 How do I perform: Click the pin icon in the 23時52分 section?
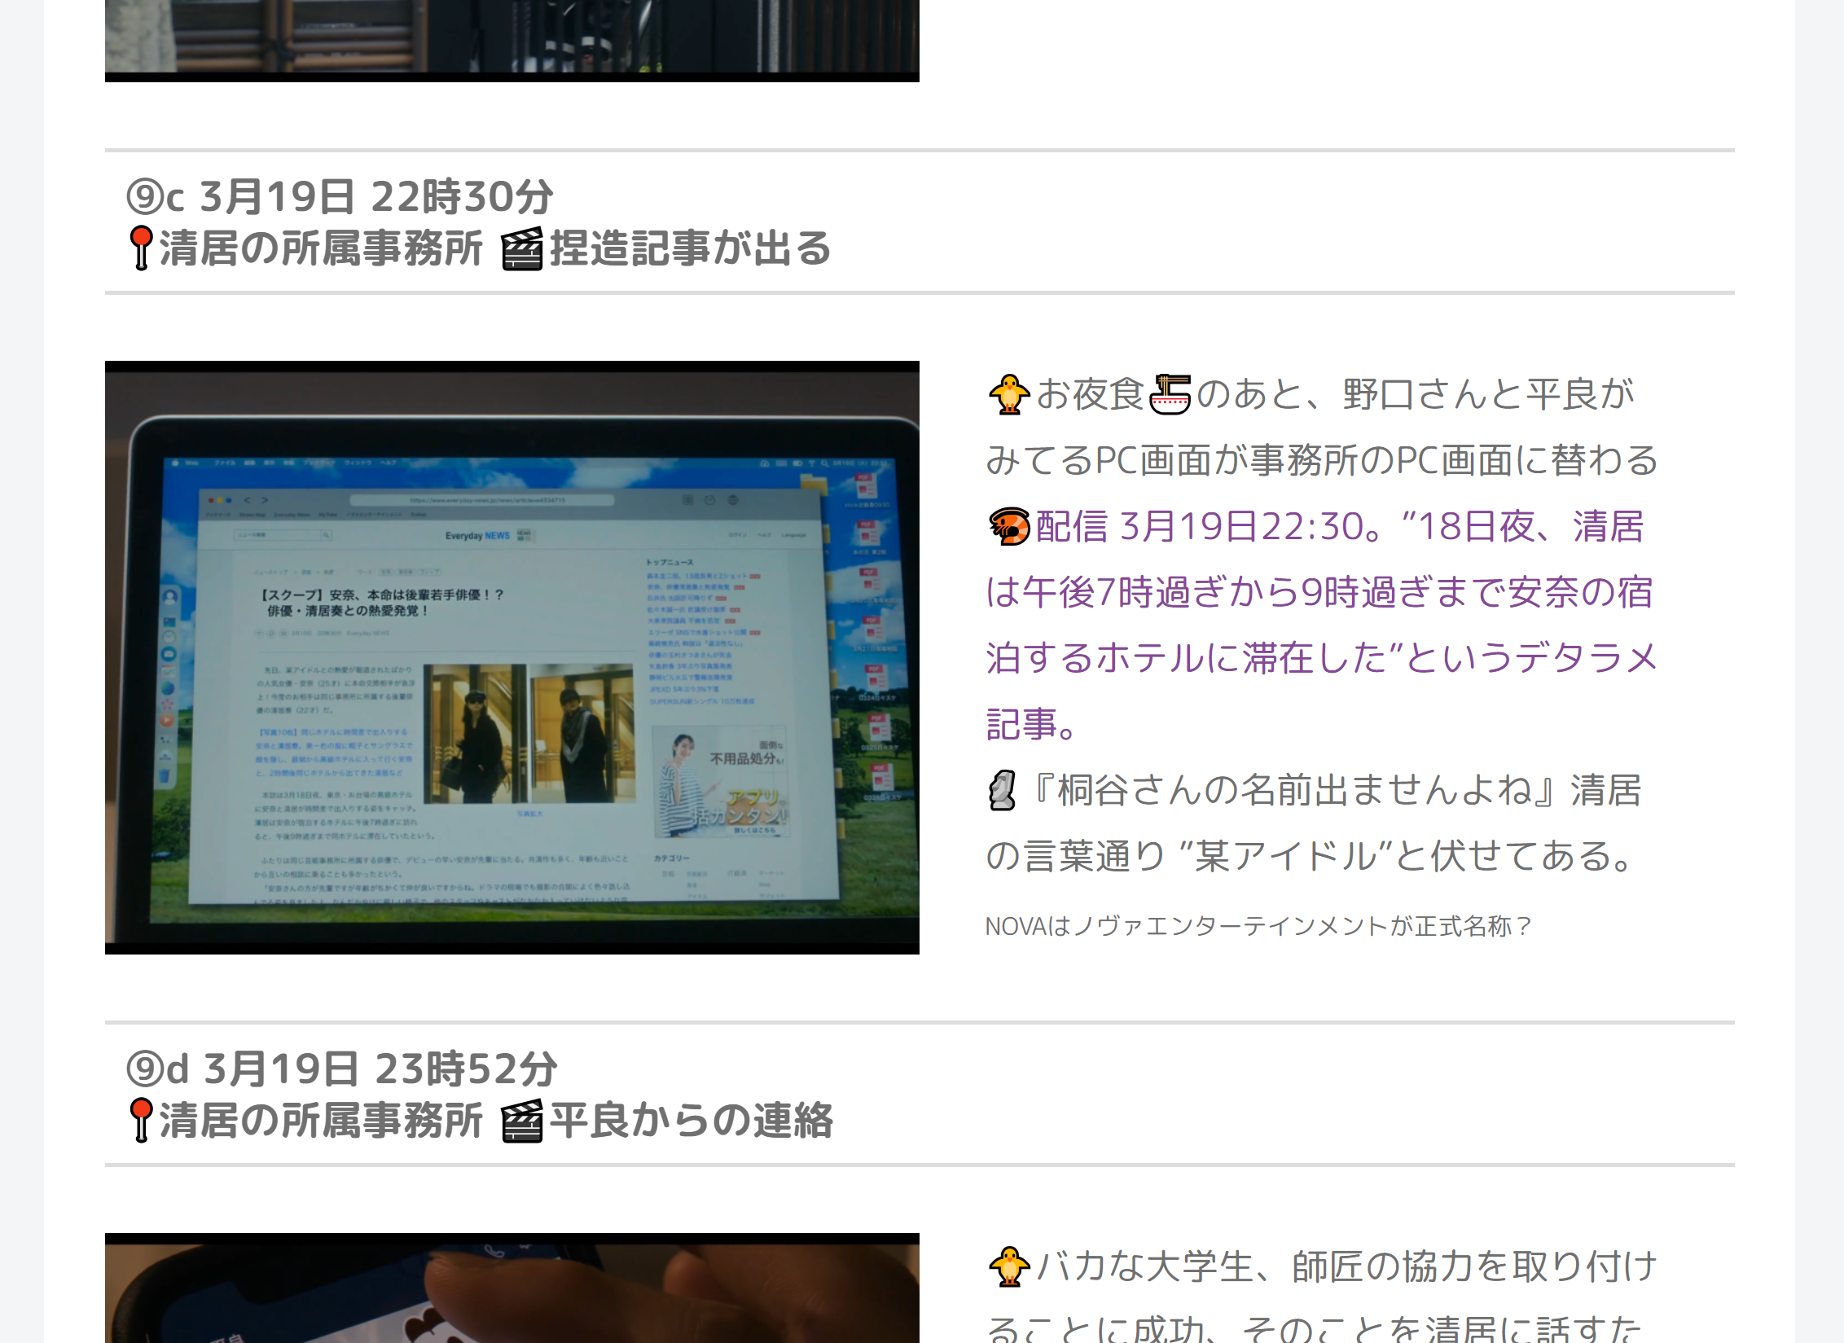tap(141, 1120)
